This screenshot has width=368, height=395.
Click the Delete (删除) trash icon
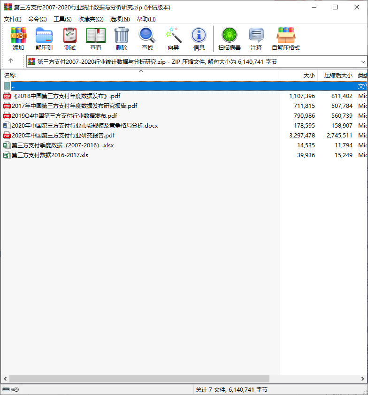122,39
